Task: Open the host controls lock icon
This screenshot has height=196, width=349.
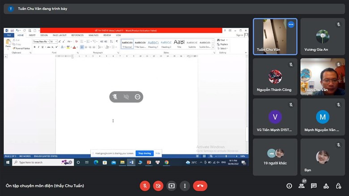Action: 338,186
